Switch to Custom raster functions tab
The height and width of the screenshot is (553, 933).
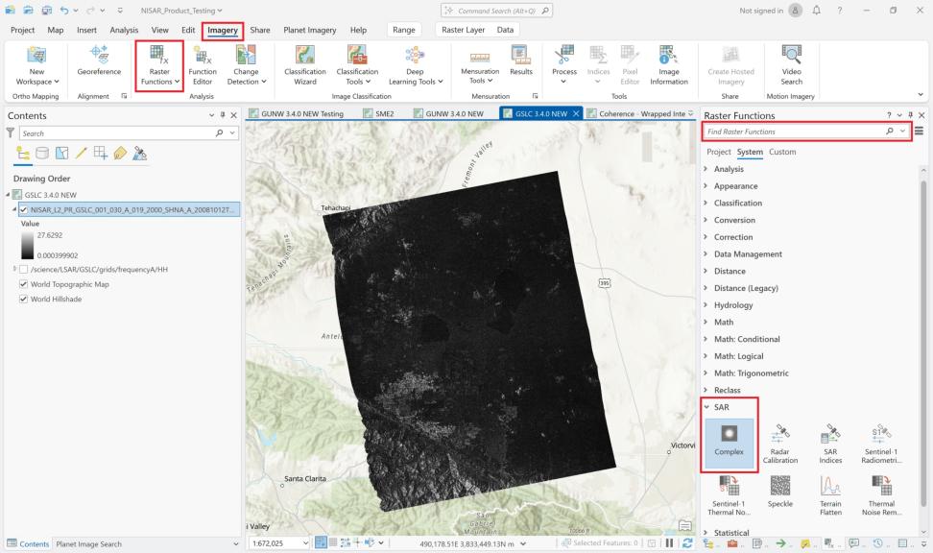tap(782, 152)
